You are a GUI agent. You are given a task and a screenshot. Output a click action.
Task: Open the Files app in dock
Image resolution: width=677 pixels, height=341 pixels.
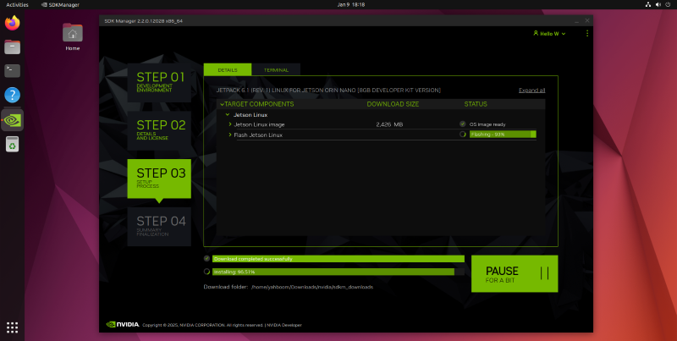pyautogui.click(x=12, y=47)
